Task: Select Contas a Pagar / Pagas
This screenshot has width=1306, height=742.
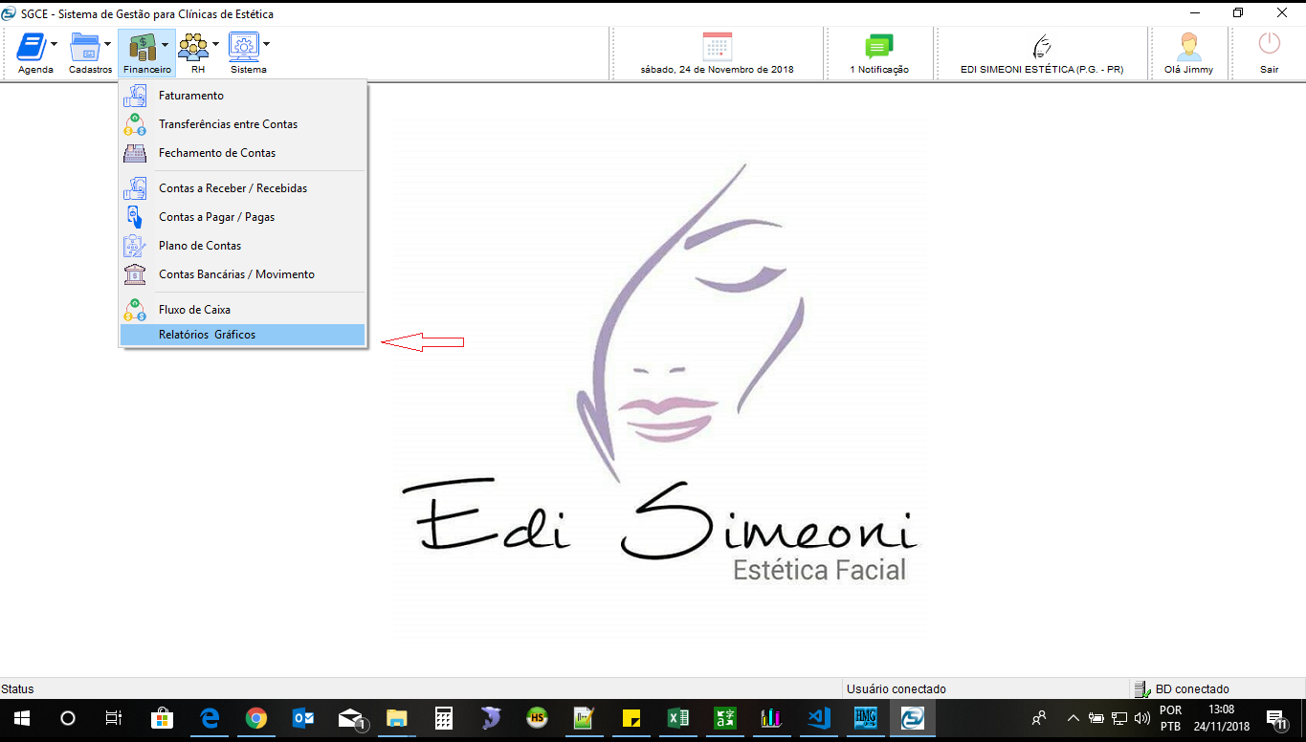Action: coord(242,217)
